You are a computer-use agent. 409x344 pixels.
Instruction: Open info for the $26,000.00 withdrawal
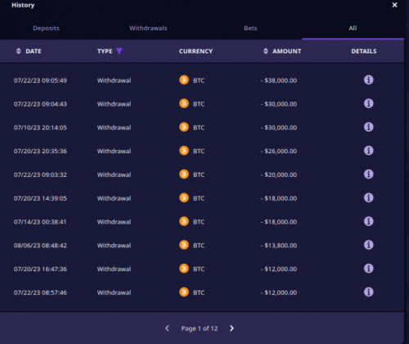tap(369, 151)
